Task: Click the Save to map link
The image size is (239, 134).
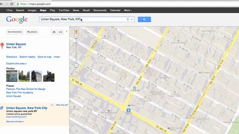Action: tap(44, 57)
